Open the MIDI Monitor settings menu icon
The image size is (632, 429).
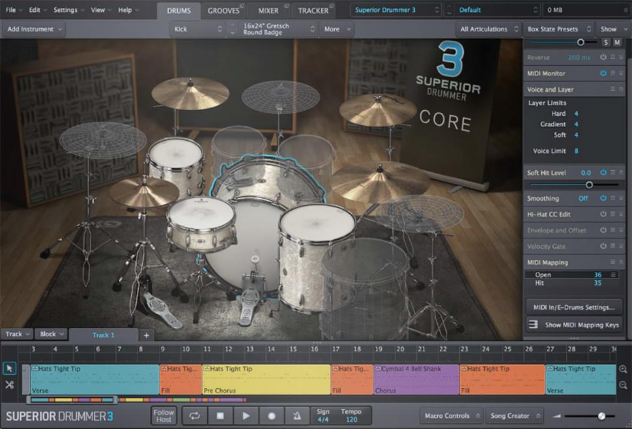[x=612, y=73]
